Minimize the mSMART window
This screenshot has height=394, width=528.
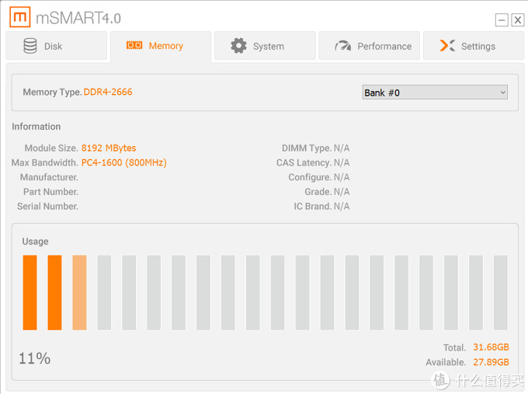click(x=502, y=20)
